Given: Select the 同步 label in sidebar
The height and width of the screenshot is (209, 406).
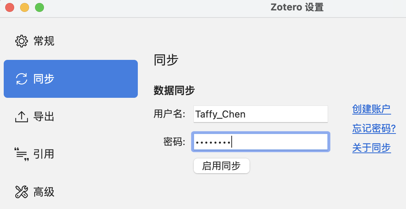Looking at the screenshot, I should point(44,79).
